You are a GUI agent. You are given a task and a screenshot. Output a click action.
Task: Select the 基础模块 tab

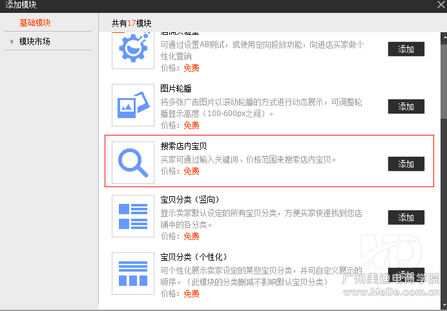(x=35, y=23)
